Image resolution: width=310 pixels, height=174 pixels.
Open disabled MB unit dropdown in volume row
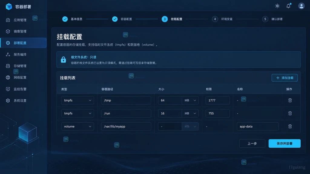point(190,126)
